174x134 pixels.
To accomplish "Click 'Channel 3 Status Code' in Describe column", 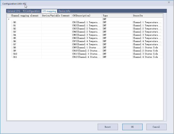I will [145, 54].
